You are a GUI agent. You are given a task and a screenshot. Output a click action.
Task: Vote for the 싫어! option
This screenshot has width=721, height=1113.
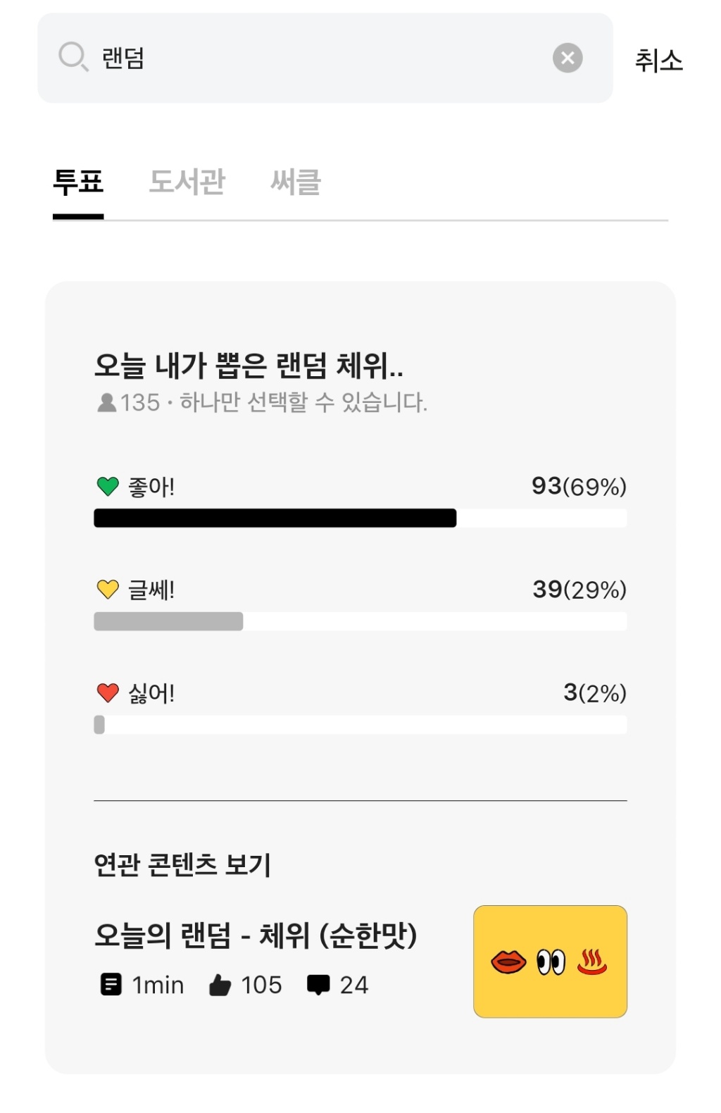pos(151,693)
